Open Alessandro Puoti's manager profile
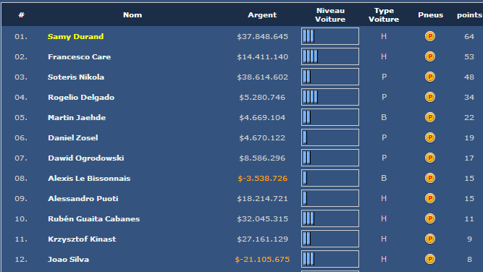The height and width of the screenshot is (272, 483). [83, 199]
